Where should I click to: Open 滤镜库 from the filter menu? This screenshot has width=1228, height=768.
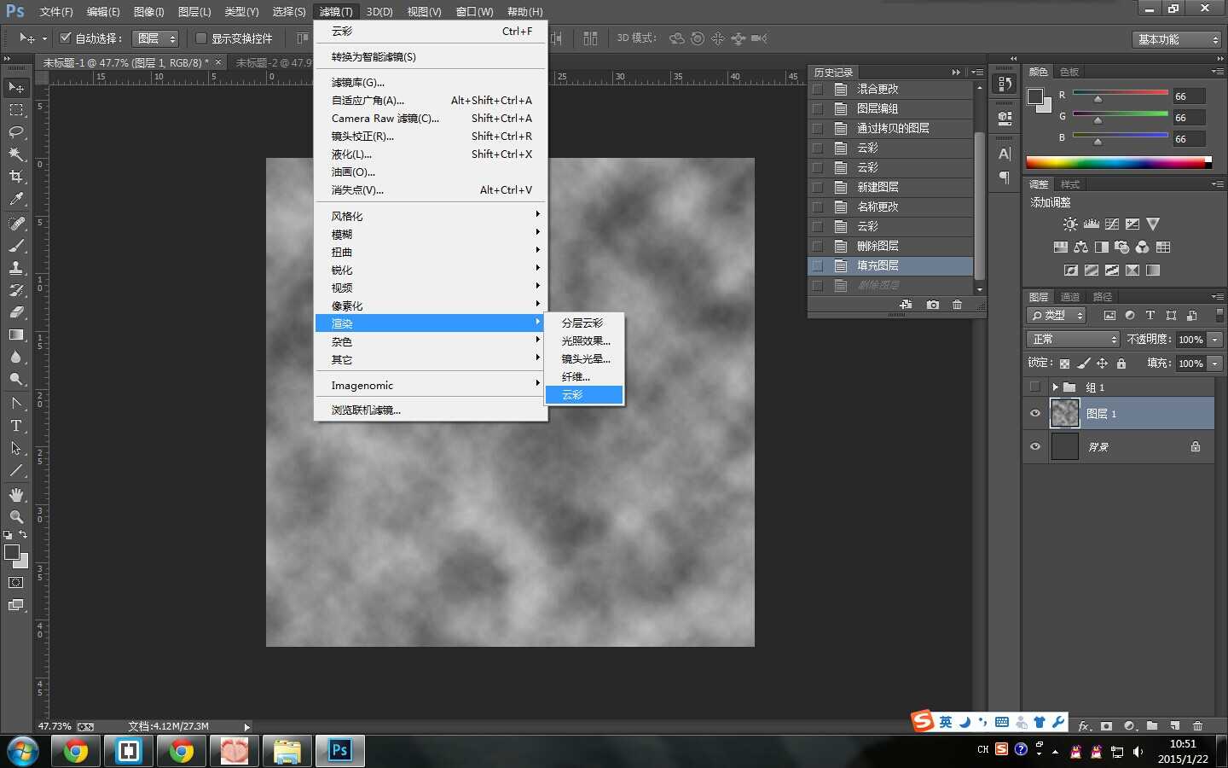tap(431, 83)
